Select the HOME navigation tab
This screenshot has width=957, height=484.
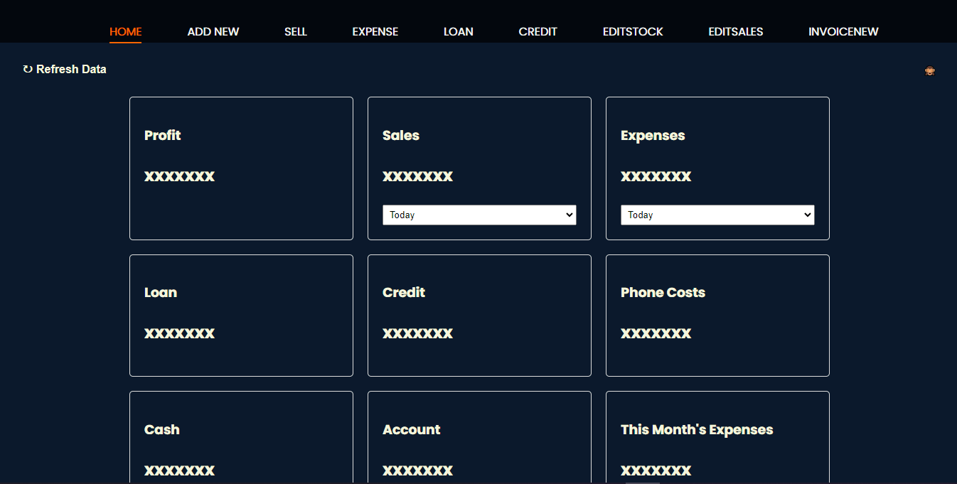point(125,31)
